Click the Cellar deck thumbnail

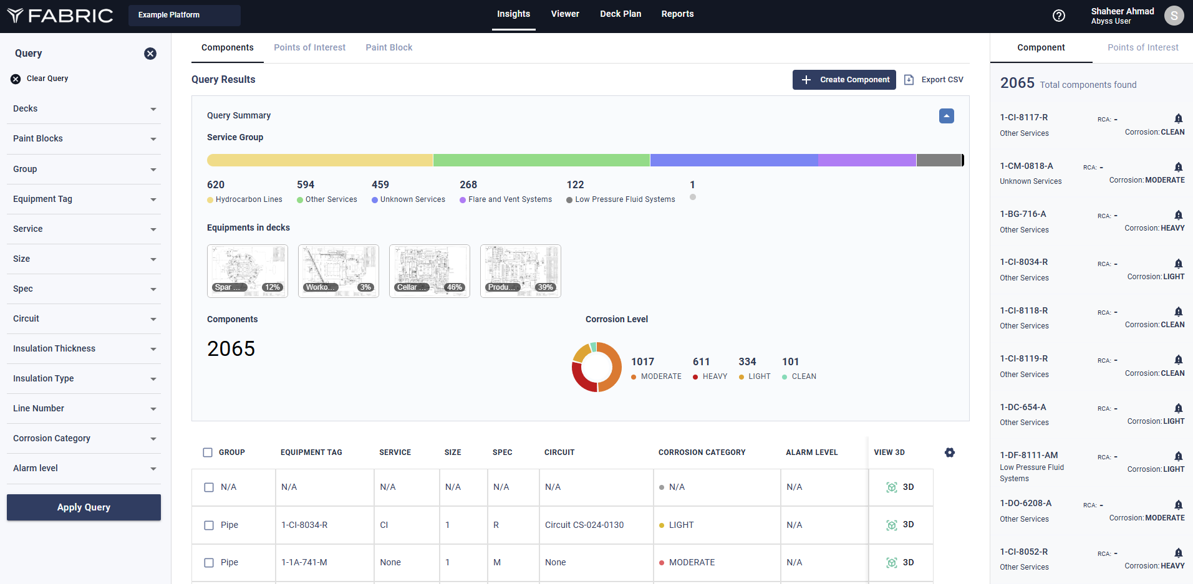pos(429,270)
